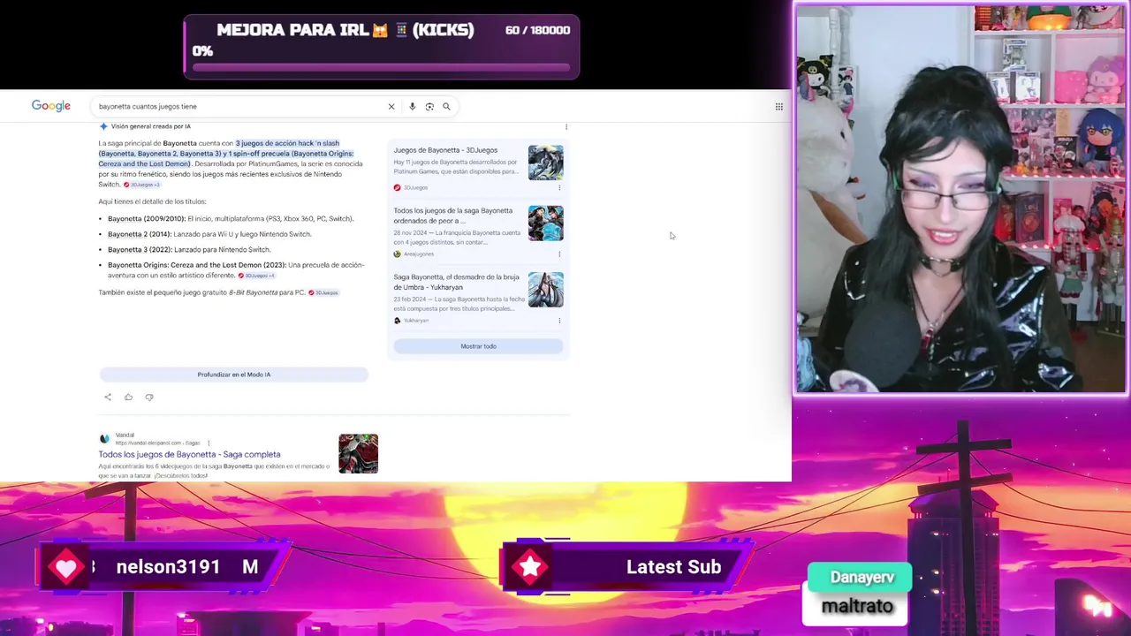Image resolution: width=1131 pixels, height=636 pixels.
Task: Open Todos los juegos de la saga Bayonetta ordenados
Action: (x=453, y=216)
